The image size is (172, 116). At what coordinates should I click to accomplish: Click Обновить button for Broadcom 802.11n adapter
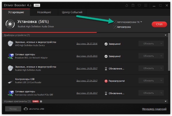(x=148, y=56)
